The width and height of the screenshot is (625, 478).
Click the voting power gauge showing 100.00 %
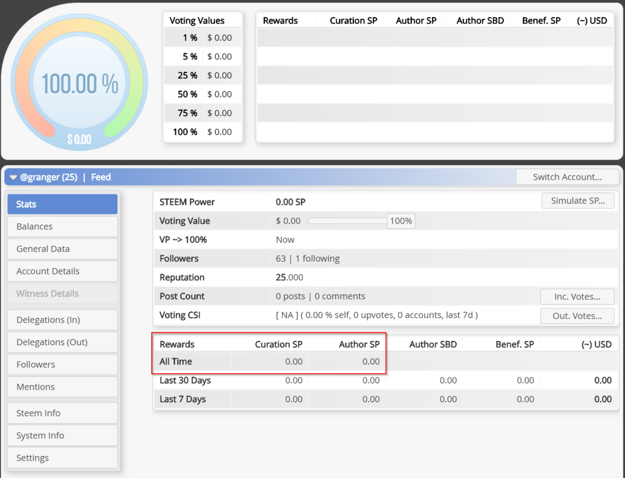[79, 83]
